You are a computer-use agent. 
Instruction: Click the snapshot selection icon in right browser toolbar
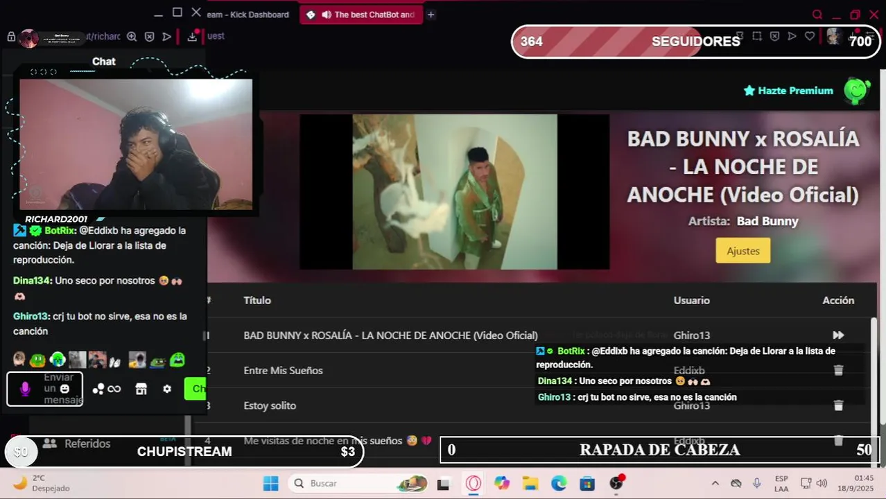pyautogui.click(x=757, y=36)
